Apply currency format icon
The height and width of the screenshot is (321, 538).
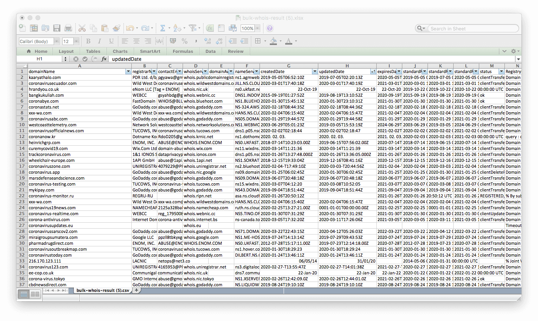coord(173,41)
